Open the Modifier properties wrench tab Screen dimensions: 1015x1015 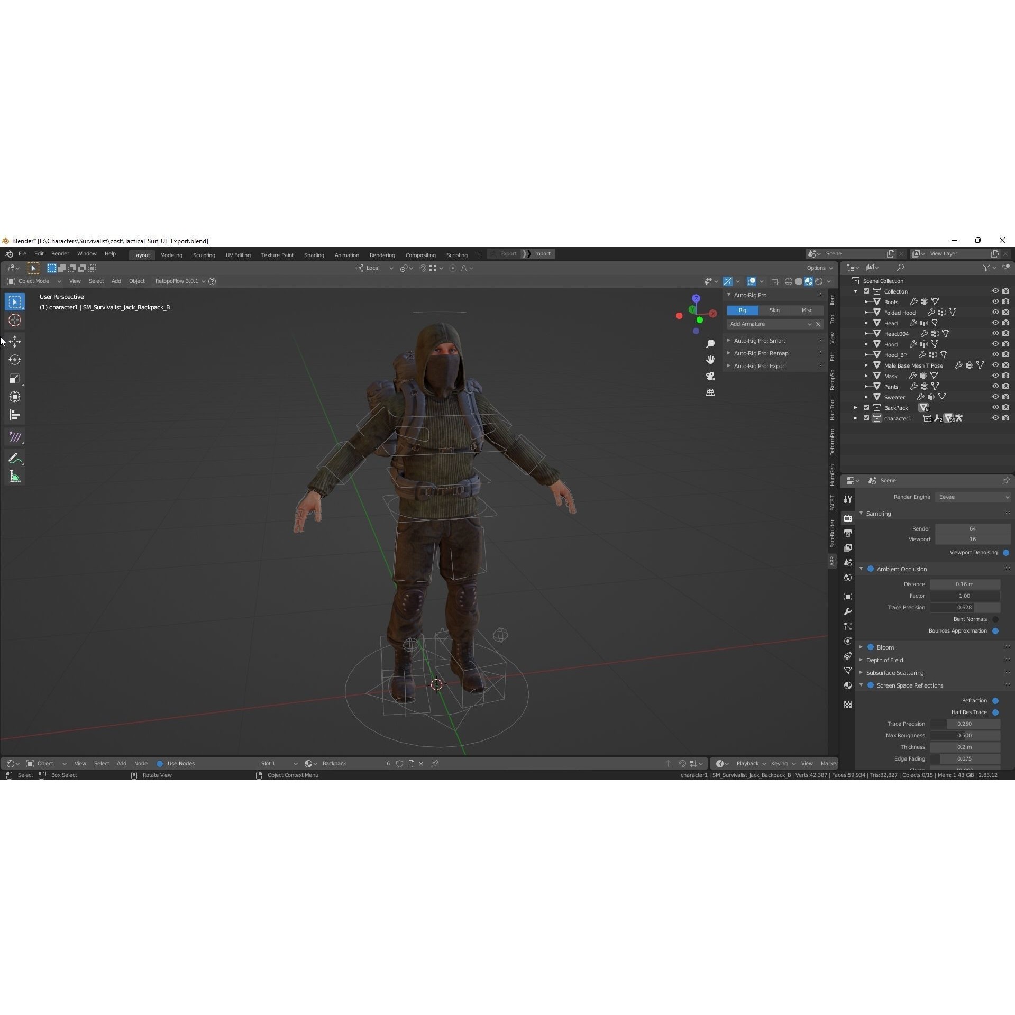pos(848,611)
